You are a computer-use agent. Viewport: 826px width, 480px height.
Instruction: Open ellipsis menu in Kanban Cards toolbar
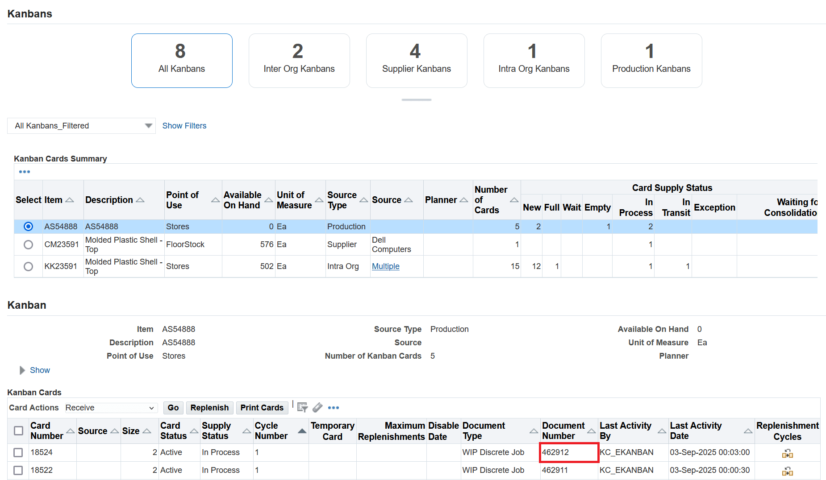[334, 407]
